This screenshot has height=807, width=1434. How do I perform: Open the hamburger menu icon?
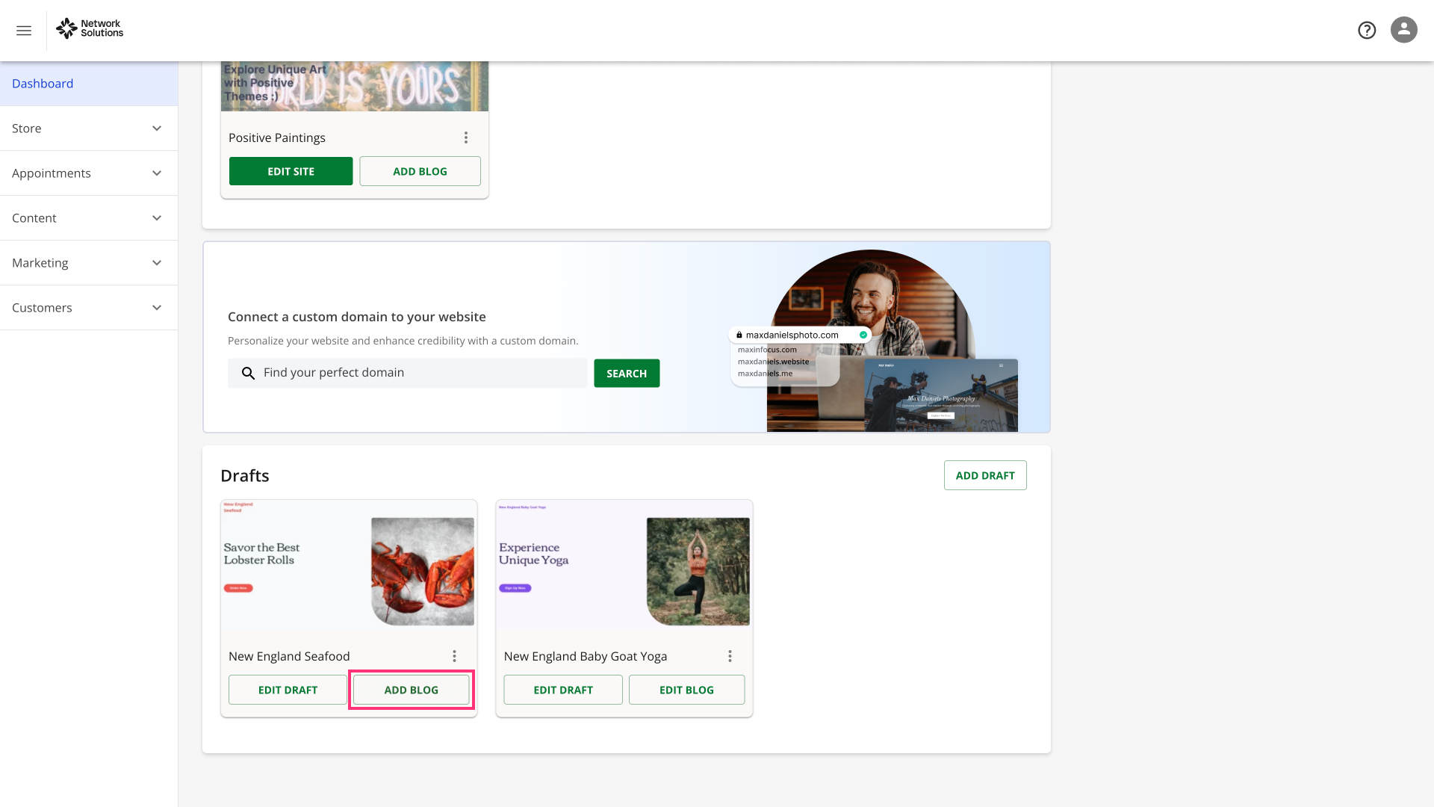[24, 31]
